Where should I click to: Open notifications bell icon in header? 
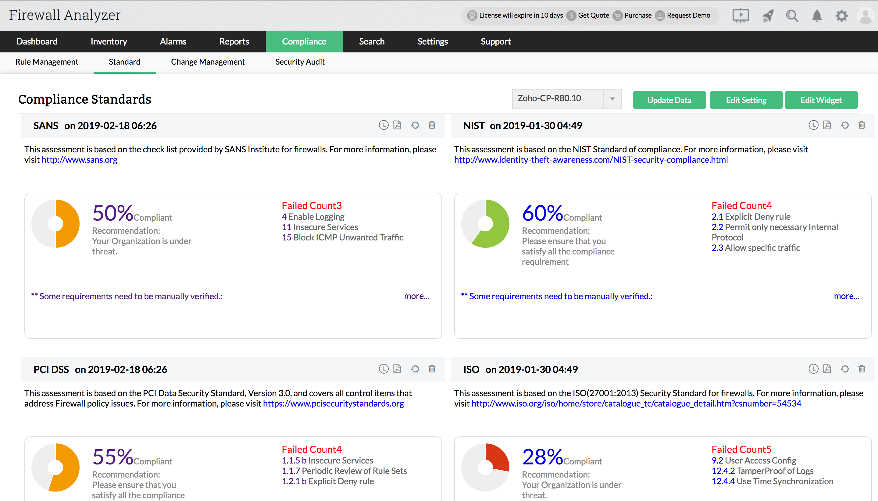[817, 16]
